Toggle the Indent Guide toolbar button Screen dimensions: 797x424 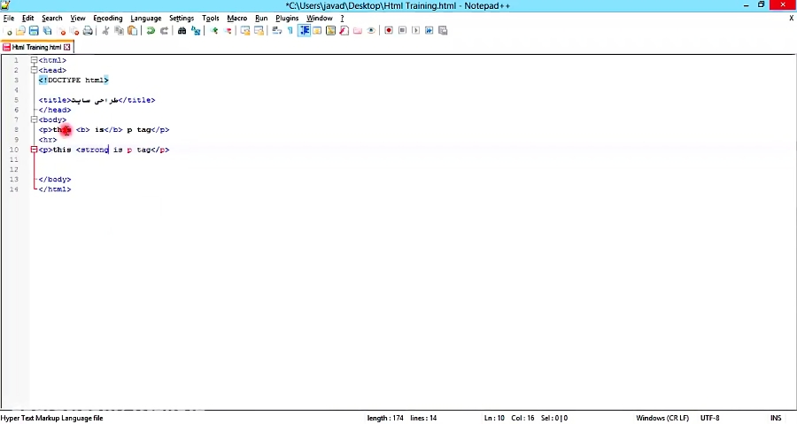[x=304, y=31]
